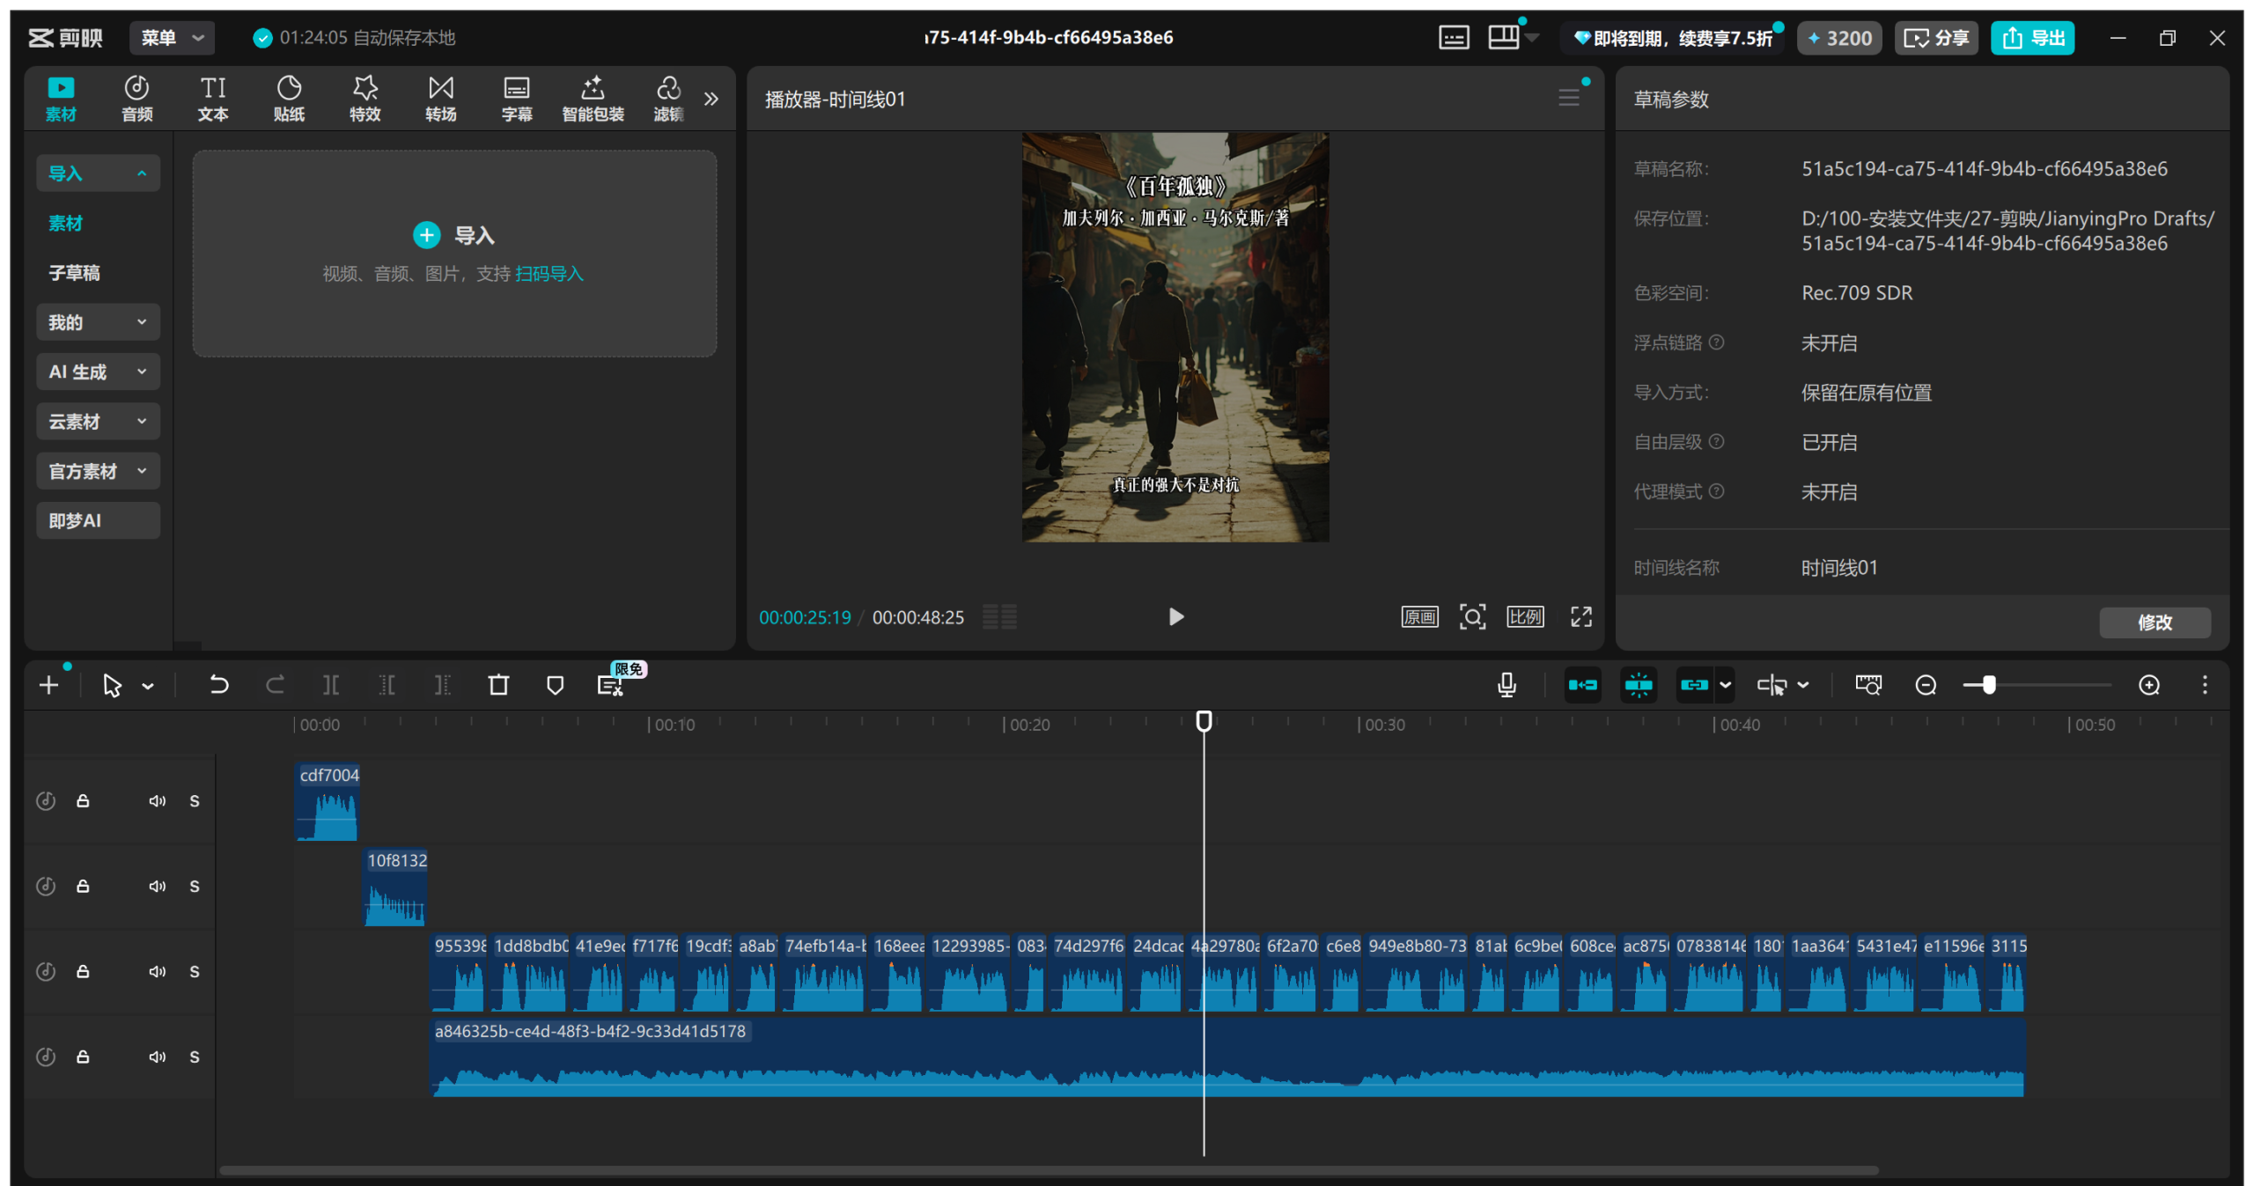
Task: Expand the AI 生成 sidebar section
Action: click(98, 372)
